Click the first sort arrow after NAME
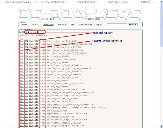 pyautogui.click(x=44, y=35)
